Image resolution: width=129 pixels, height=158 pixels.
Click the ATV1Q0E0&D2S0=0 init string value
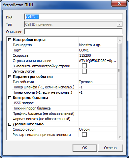tap(98, 61)
